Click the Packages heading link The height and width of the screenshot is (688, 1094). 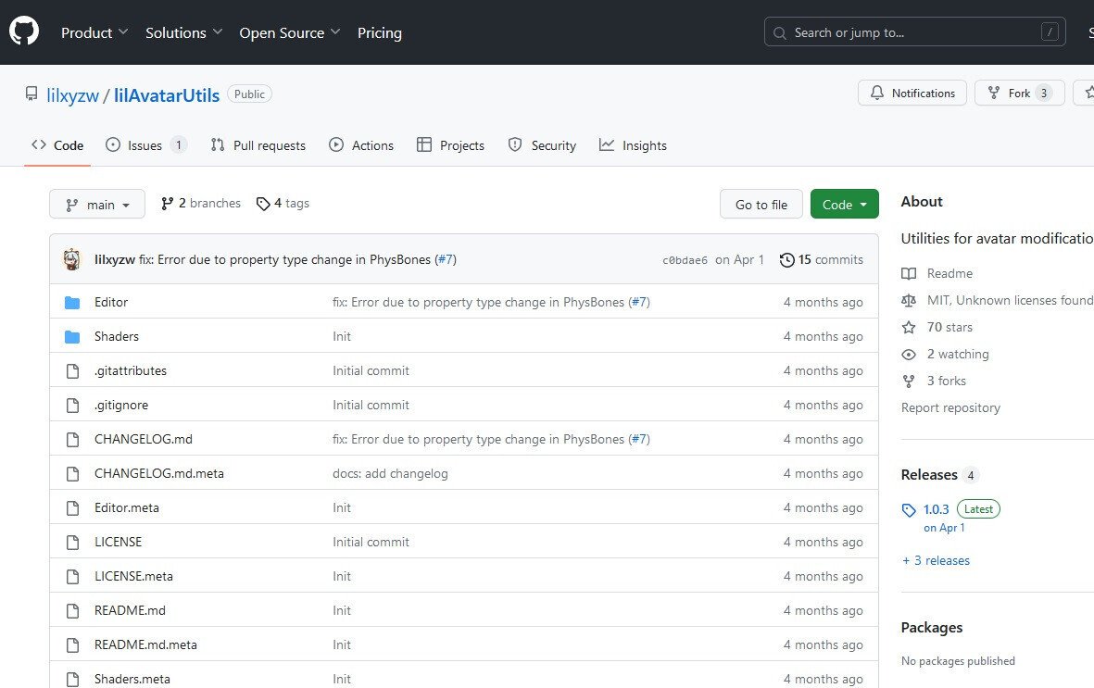932,627
